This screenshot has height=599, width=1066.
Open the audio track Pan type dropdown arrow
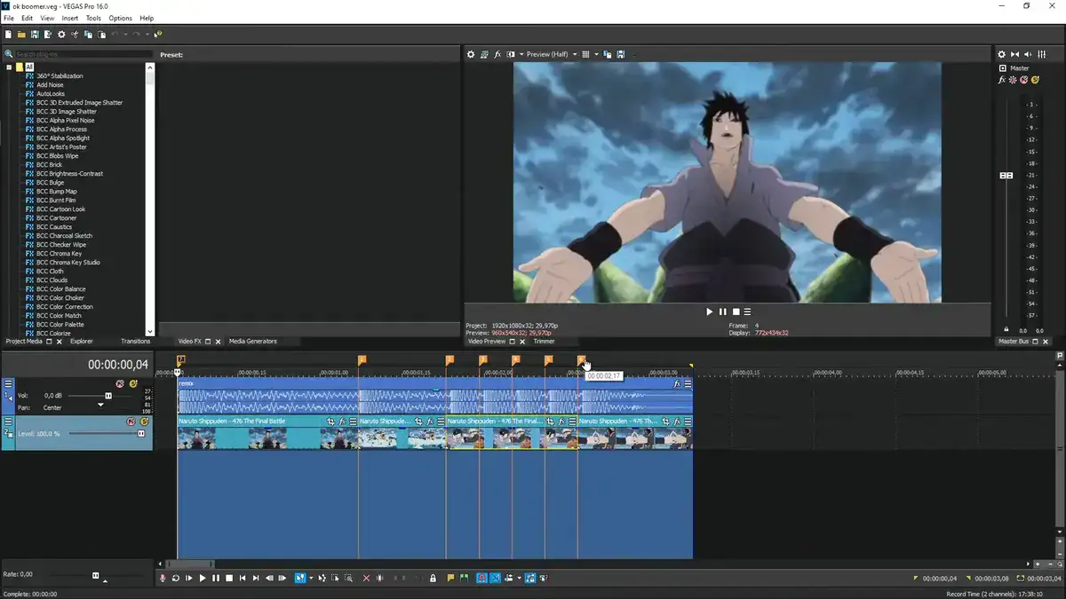coord(100,406)
